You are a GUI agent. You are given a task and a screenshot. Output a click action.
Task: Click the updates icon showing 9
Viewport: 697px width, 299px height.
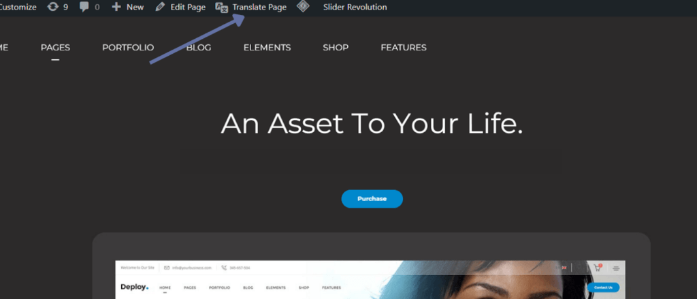click(x=53, y=7)
